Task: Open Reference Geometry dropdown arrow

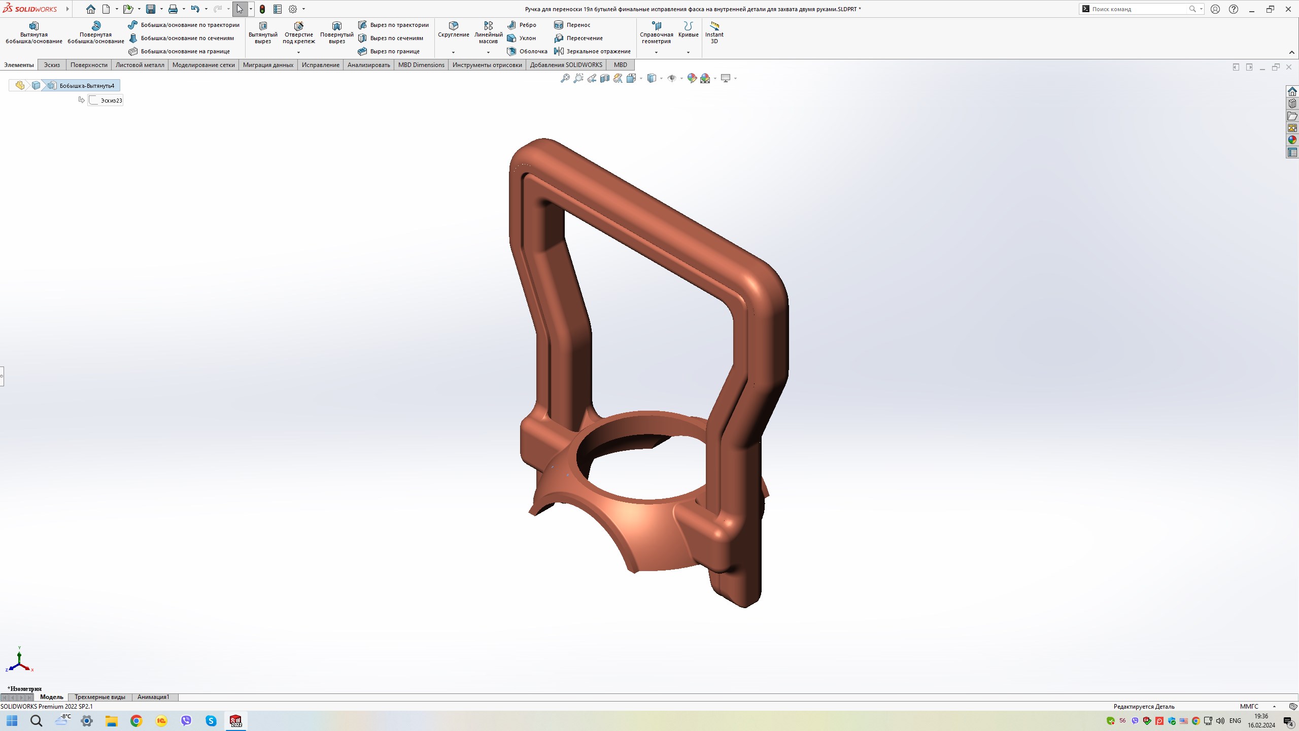Action: [x=656, y=52]
